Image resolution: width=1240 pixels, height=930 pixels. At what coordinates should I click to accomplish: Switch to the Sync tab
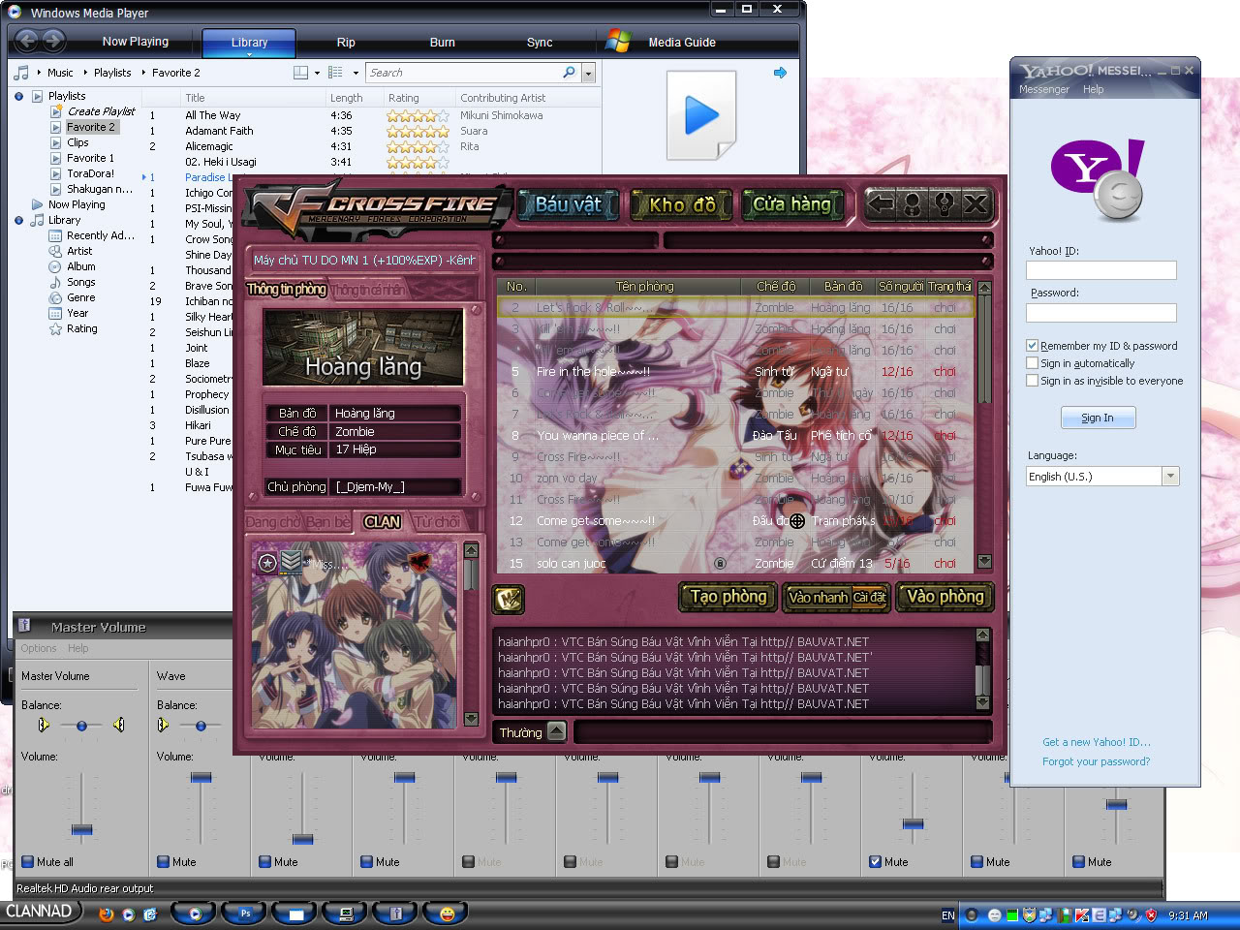pos(540,43)
